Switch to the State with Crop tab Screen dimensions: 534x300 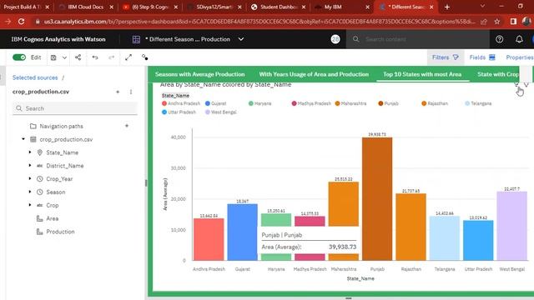tap(498, 74)
